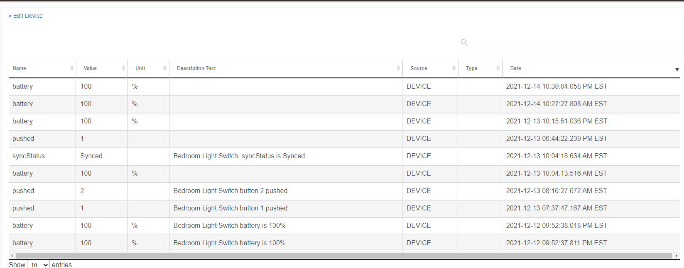This screenshot has width=684, height=268.
Task: Select battery description in 09:52:37 PM row
Action: pos(230,243)
